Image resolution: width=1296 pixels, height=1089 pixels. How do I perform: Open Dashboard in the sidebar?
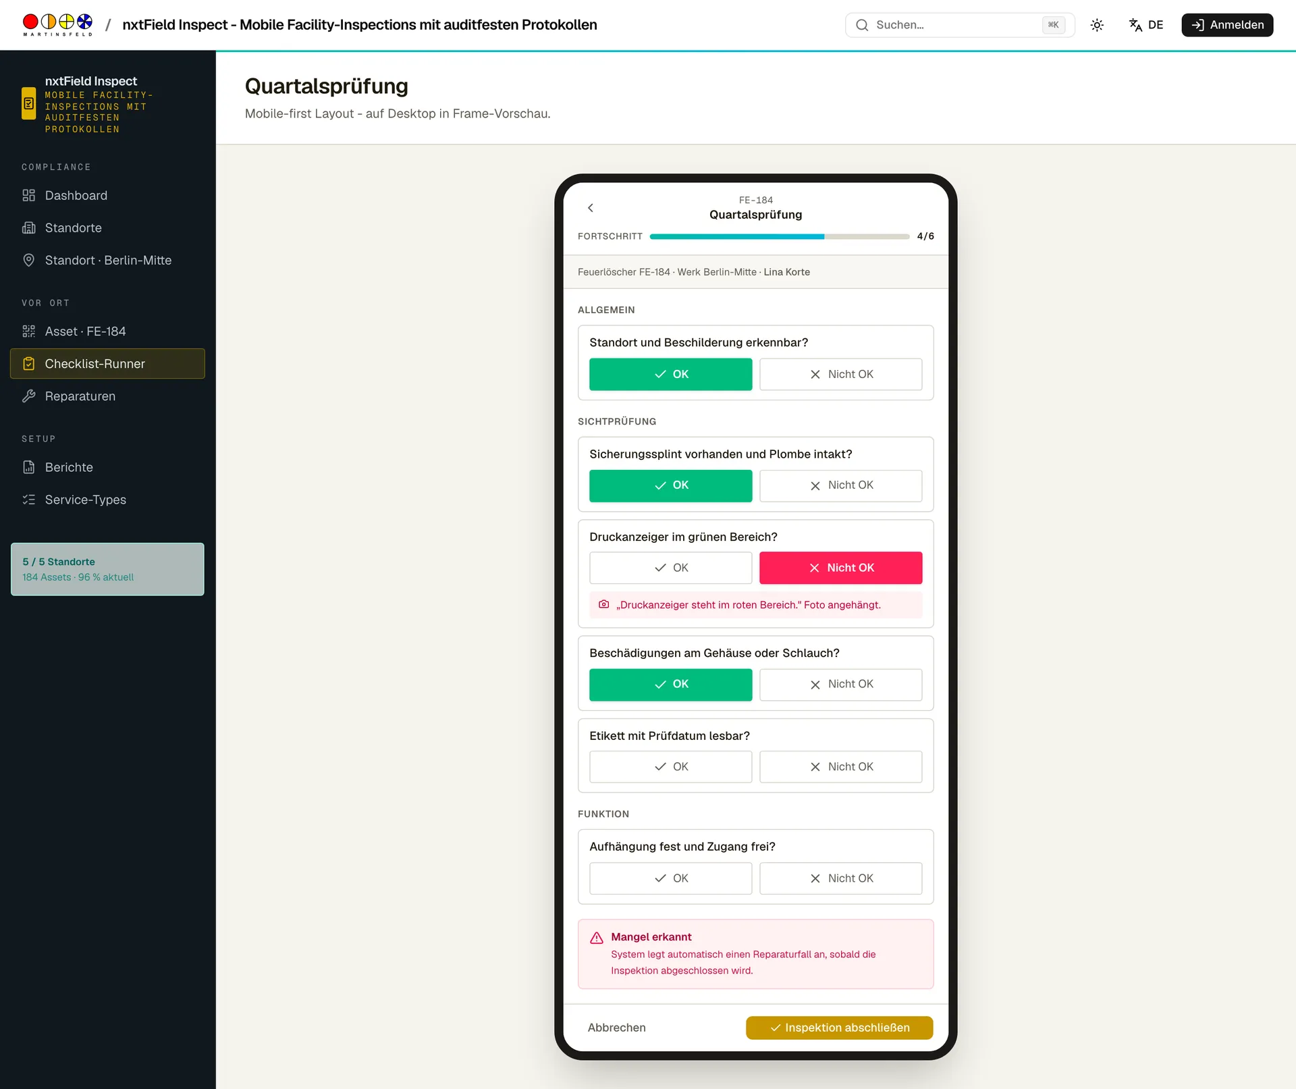[x=107, y=196]
